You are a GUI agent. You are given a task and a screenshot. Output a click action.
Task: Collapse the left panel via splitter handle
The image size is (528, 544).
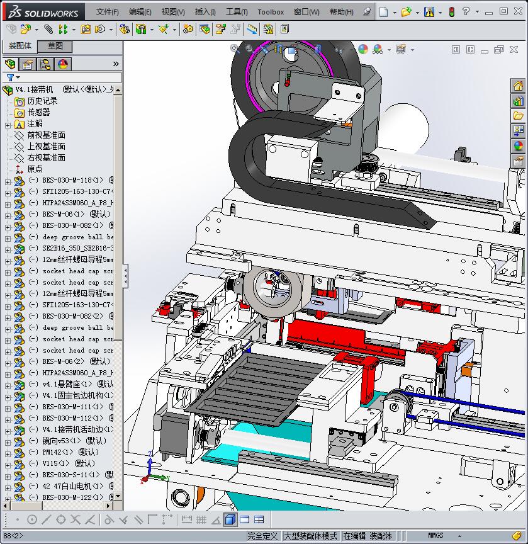tap(125, 276)
